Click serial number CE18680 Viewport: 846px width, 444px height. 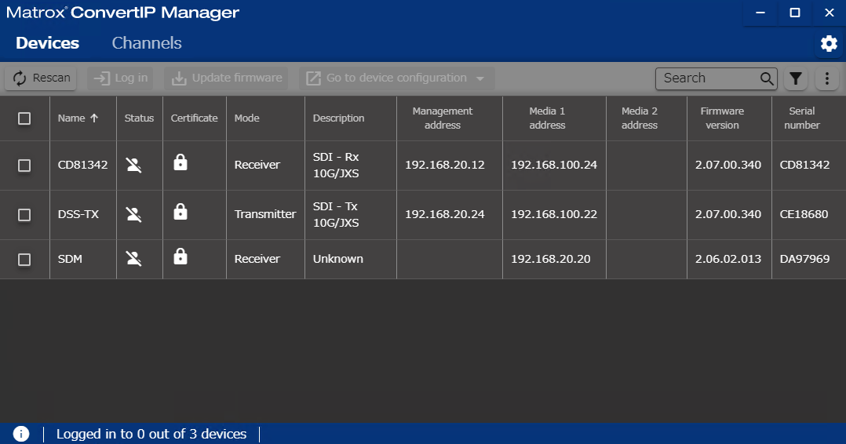click(x=804, y=215)
